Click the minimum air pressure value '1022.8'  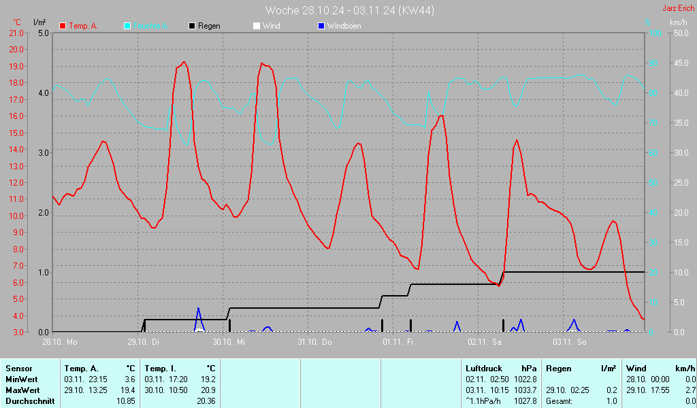pyautogui.click(x=525, y=379)
